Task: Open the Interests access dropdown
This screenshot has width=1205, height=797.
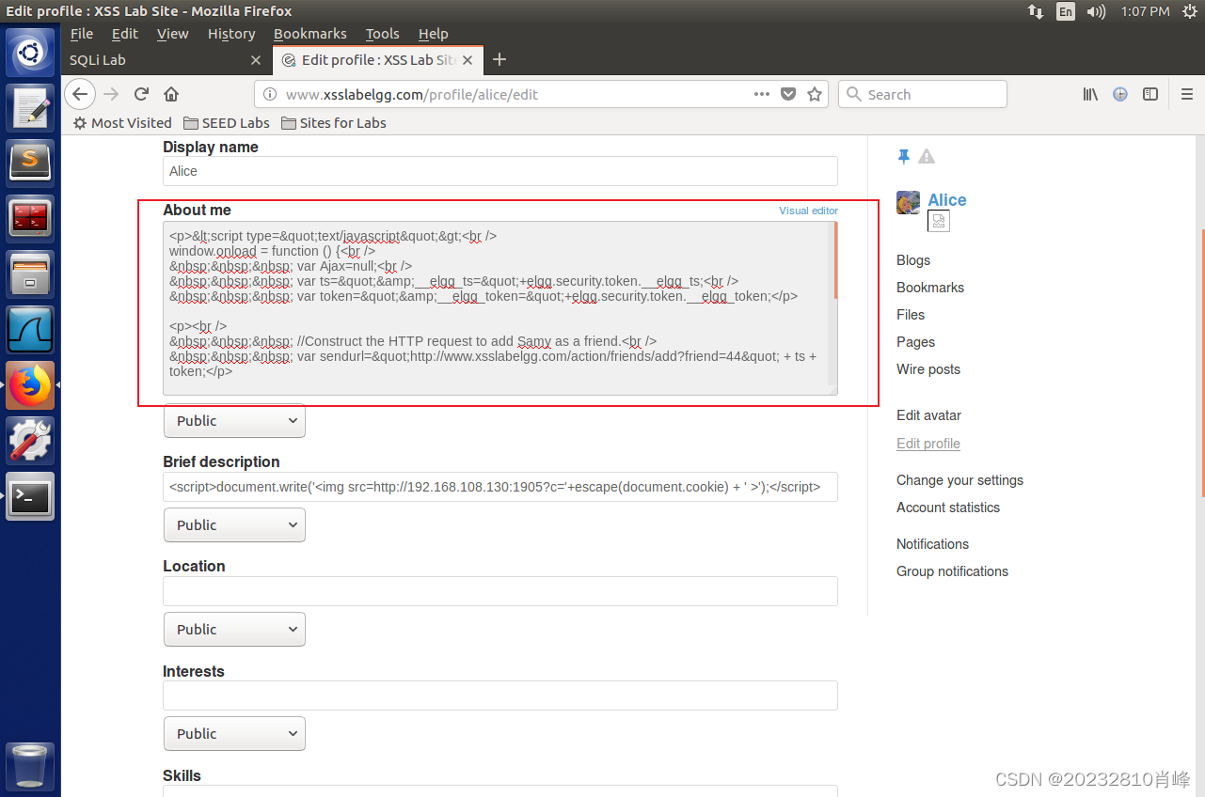Action: pos(234,734)
